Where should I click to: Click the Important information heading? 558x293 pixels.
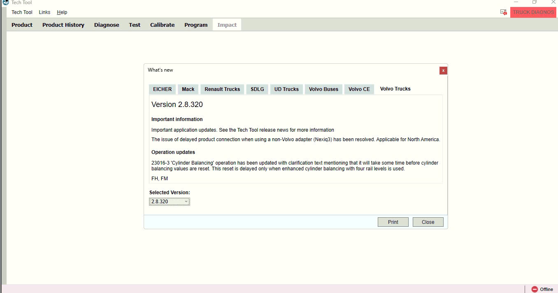pyautogui.click(x=177, y=119)
